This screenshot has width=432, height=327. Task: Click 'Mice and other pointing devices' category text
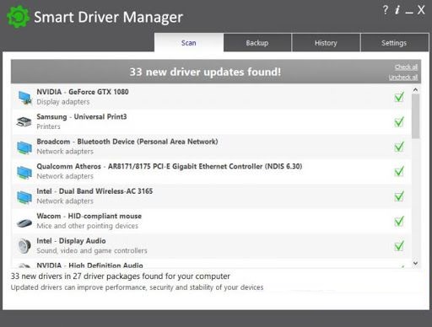[88, 226]
